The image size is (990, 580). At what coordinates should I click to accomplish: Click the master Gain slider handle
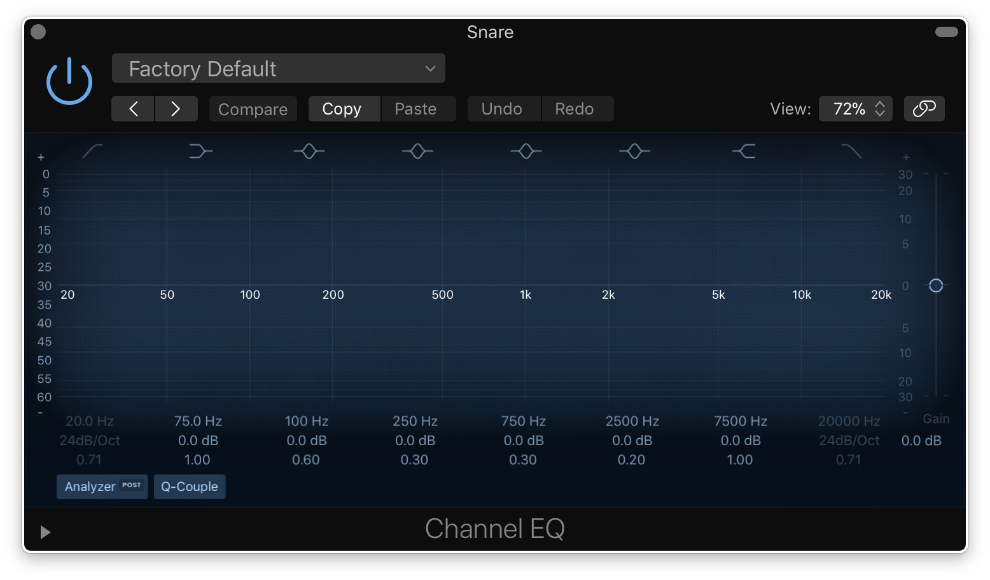pyautogui.click(x=935, y=286)
